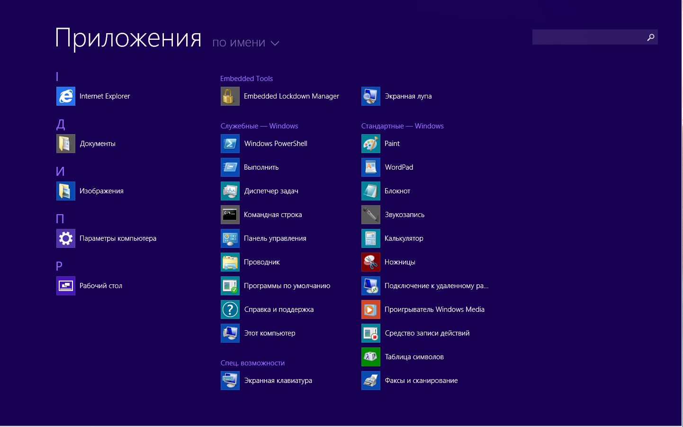The width and height of the screenshot is (683, 427).
Task: Select the 'Стандартные — Windows' group header
Action: pos(403,126)
